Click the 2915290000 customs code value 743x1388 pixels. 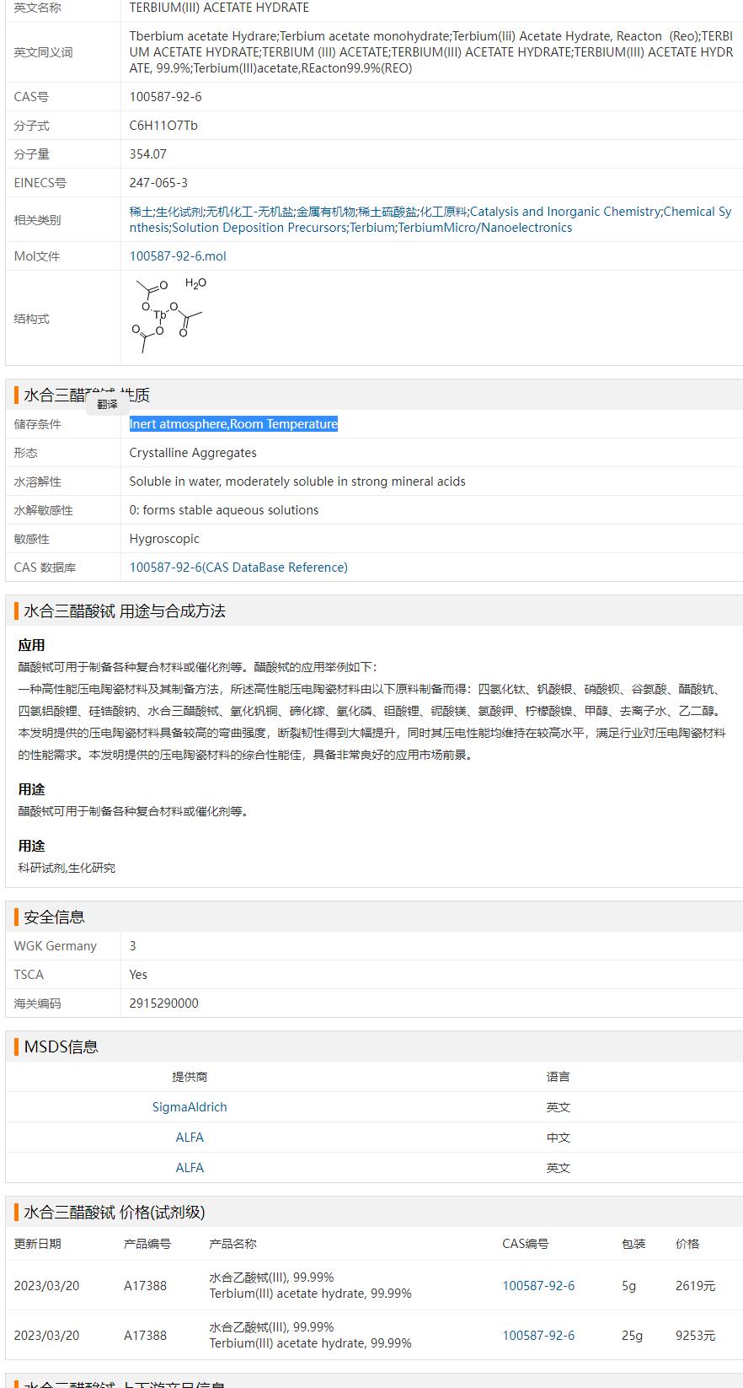(x=164, y=1003)
